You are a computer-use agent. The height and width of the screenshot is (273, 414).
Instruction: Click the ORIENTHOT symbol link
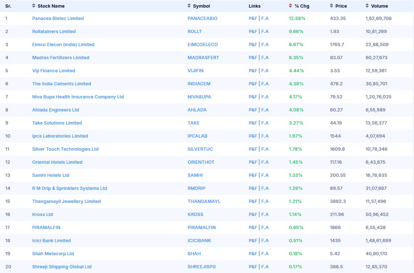201,162
